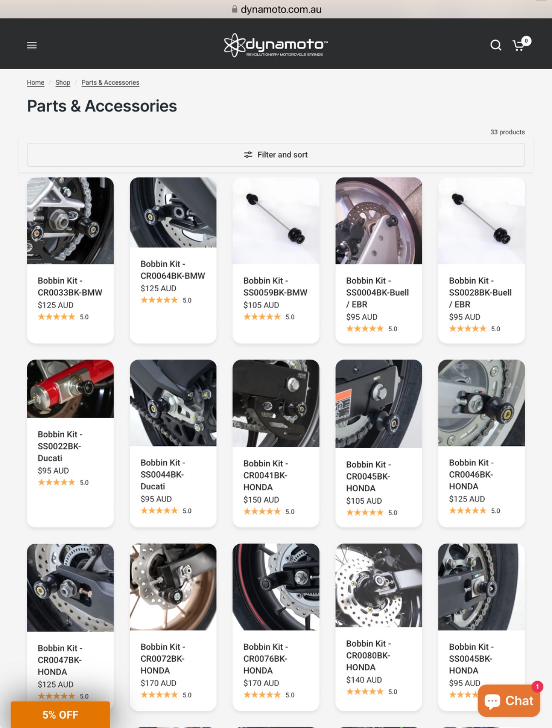
Task: Open the hamburger navigation menu
Action: pos(32,45)
